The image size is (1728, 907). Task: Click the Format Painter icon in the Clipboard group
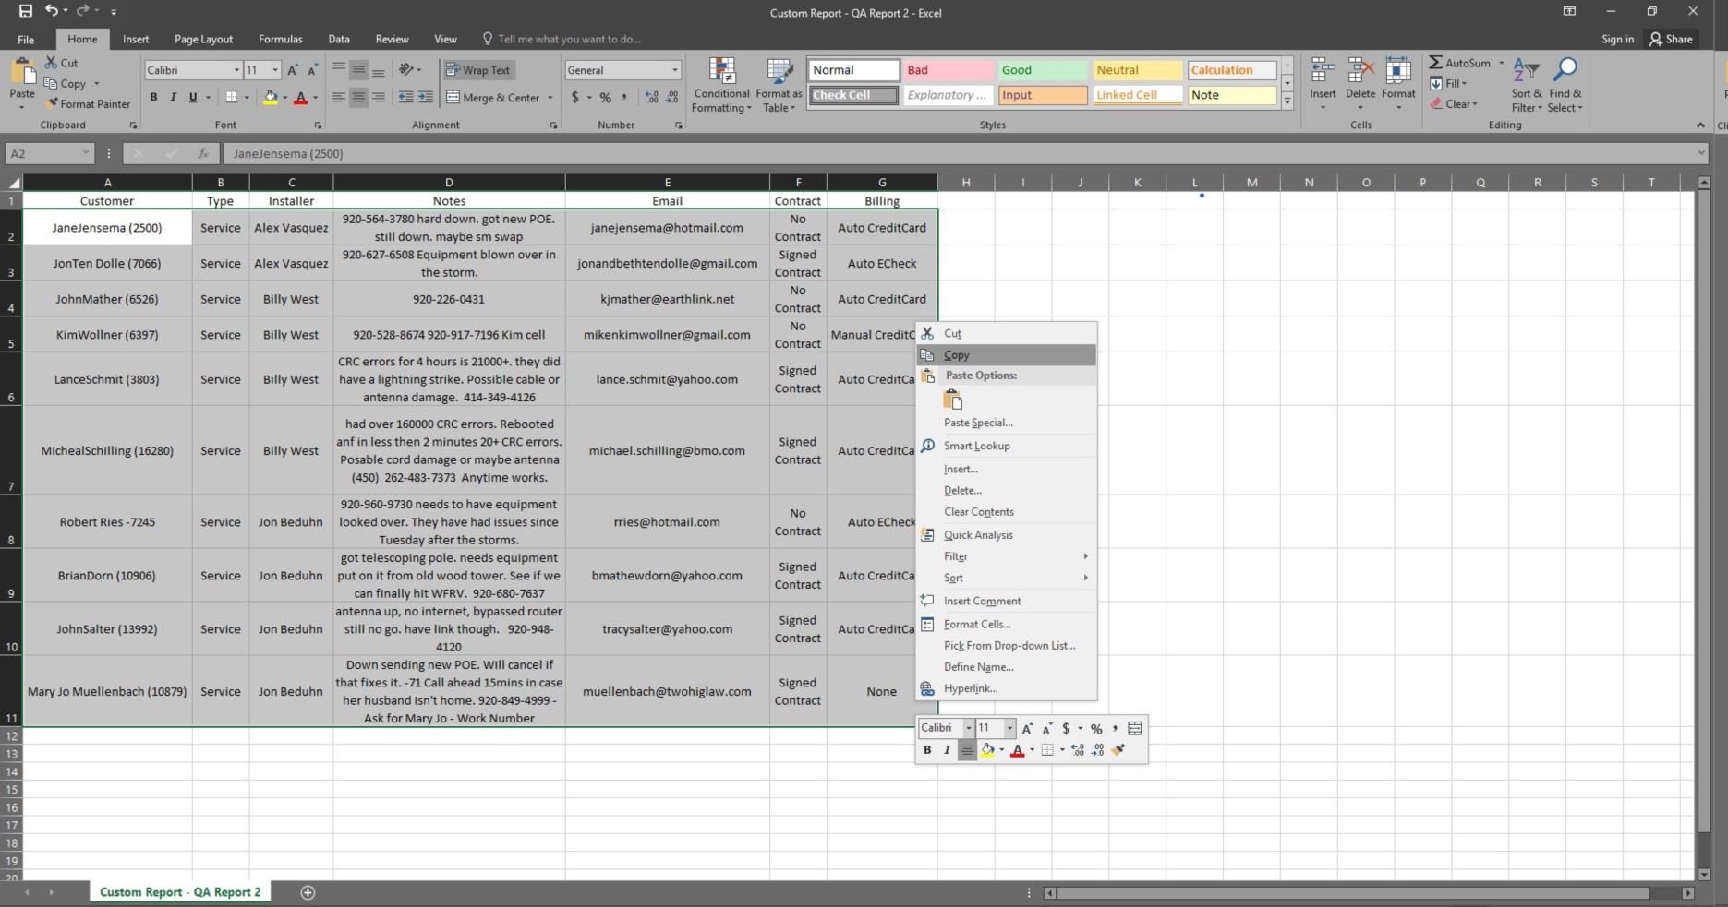click(x=53, y=104)
